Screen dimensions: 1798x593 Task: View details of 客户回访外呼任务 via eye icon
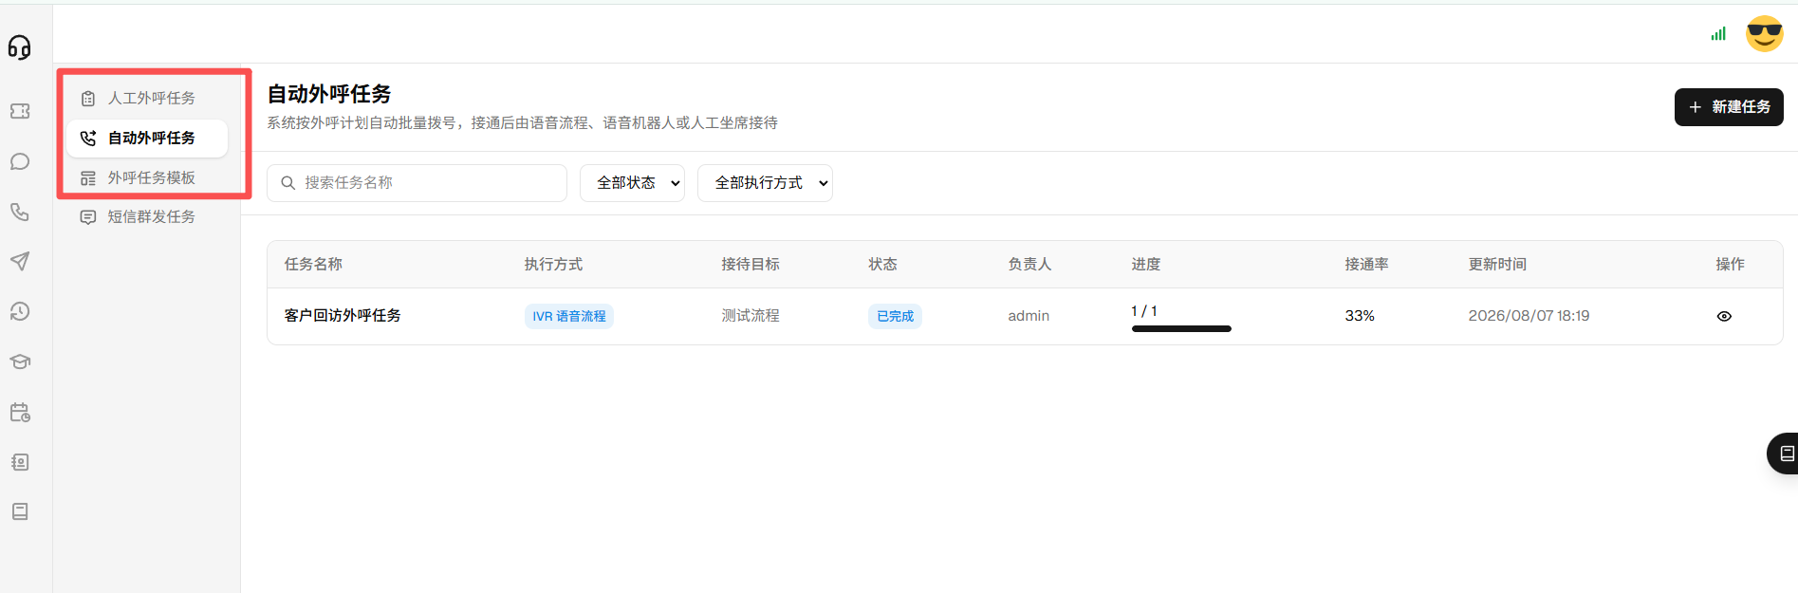(x=1724, y=316)
